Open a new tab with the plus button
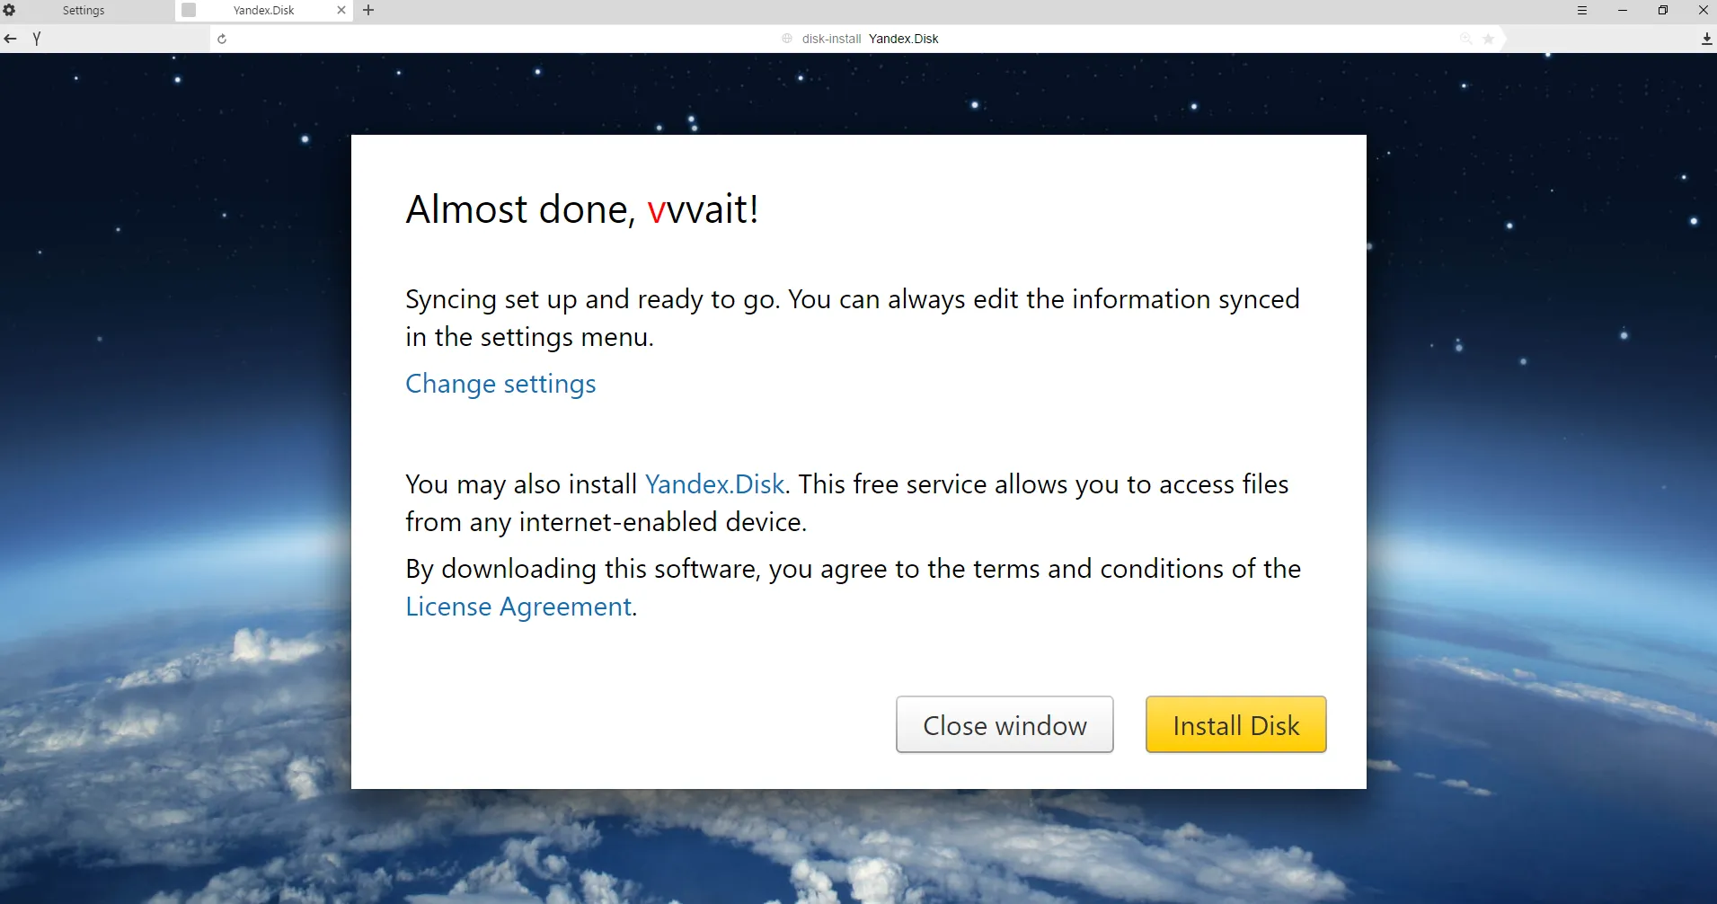 click(x=368, y=10)
